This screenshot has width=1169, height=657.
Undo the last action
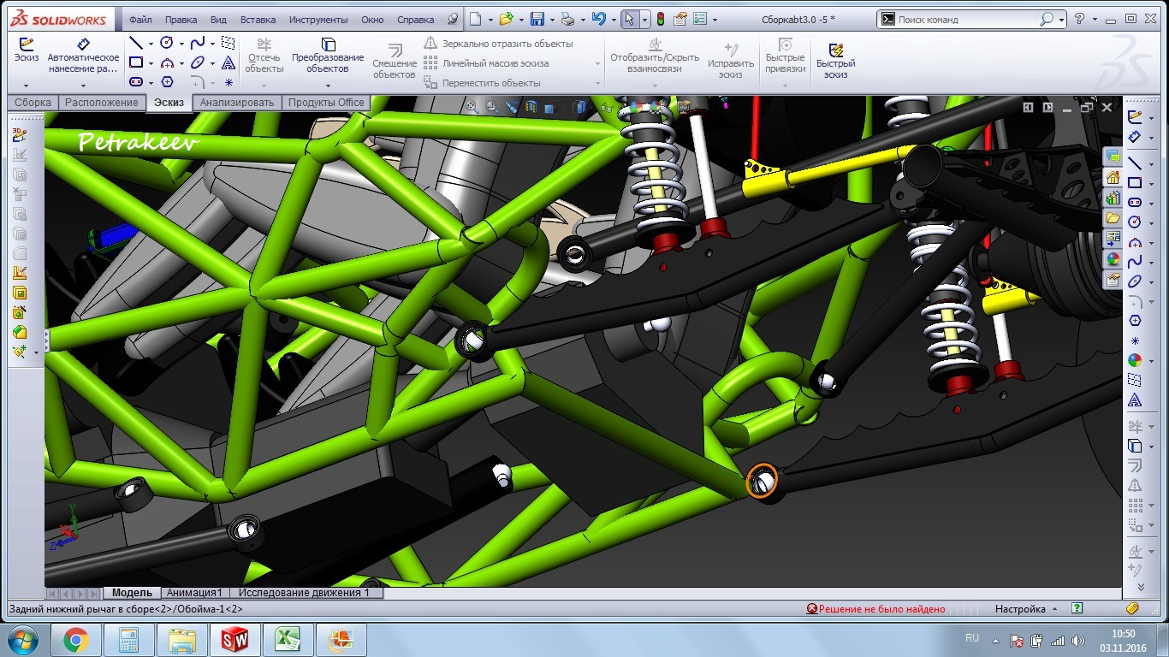[598, 19]
